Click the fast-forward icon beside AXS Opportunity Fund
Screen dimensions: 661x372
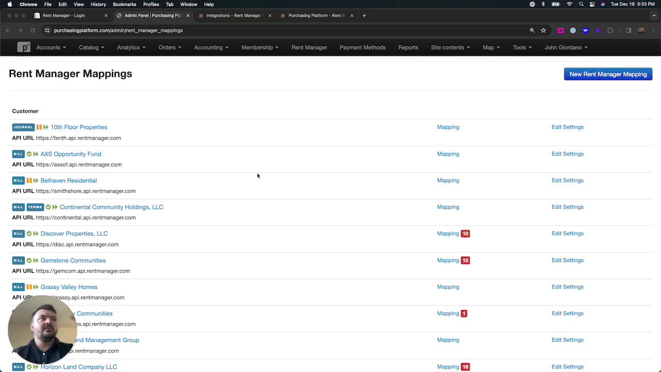coord(36,154)
